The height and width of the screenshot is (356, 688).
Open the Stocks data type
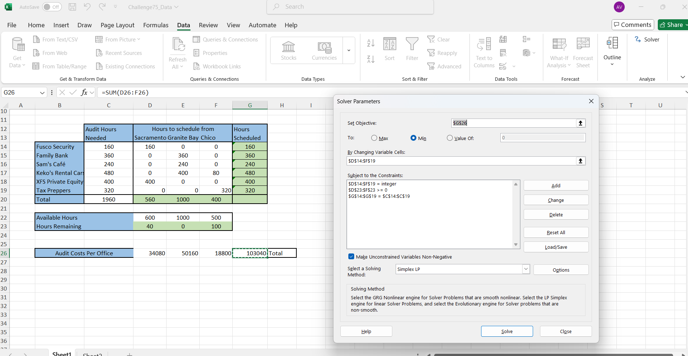pyautogui.click(x=288, y=51)
